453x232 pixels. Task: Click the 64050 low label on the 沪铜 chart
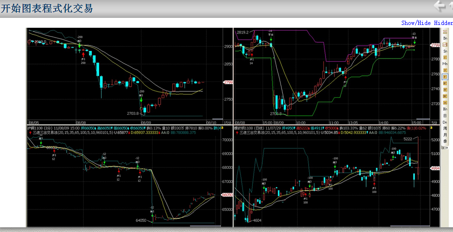point(141,220)
